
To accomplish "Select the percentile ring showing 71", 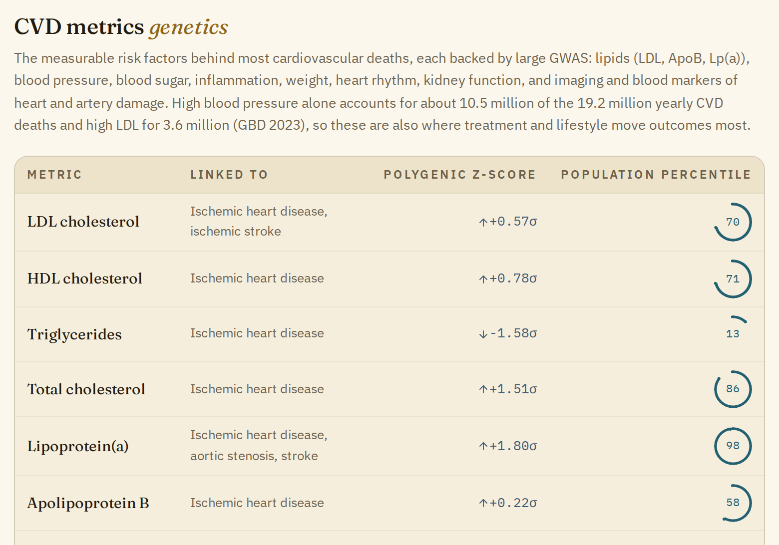I will pyautogui.click(x=733, y=279).
